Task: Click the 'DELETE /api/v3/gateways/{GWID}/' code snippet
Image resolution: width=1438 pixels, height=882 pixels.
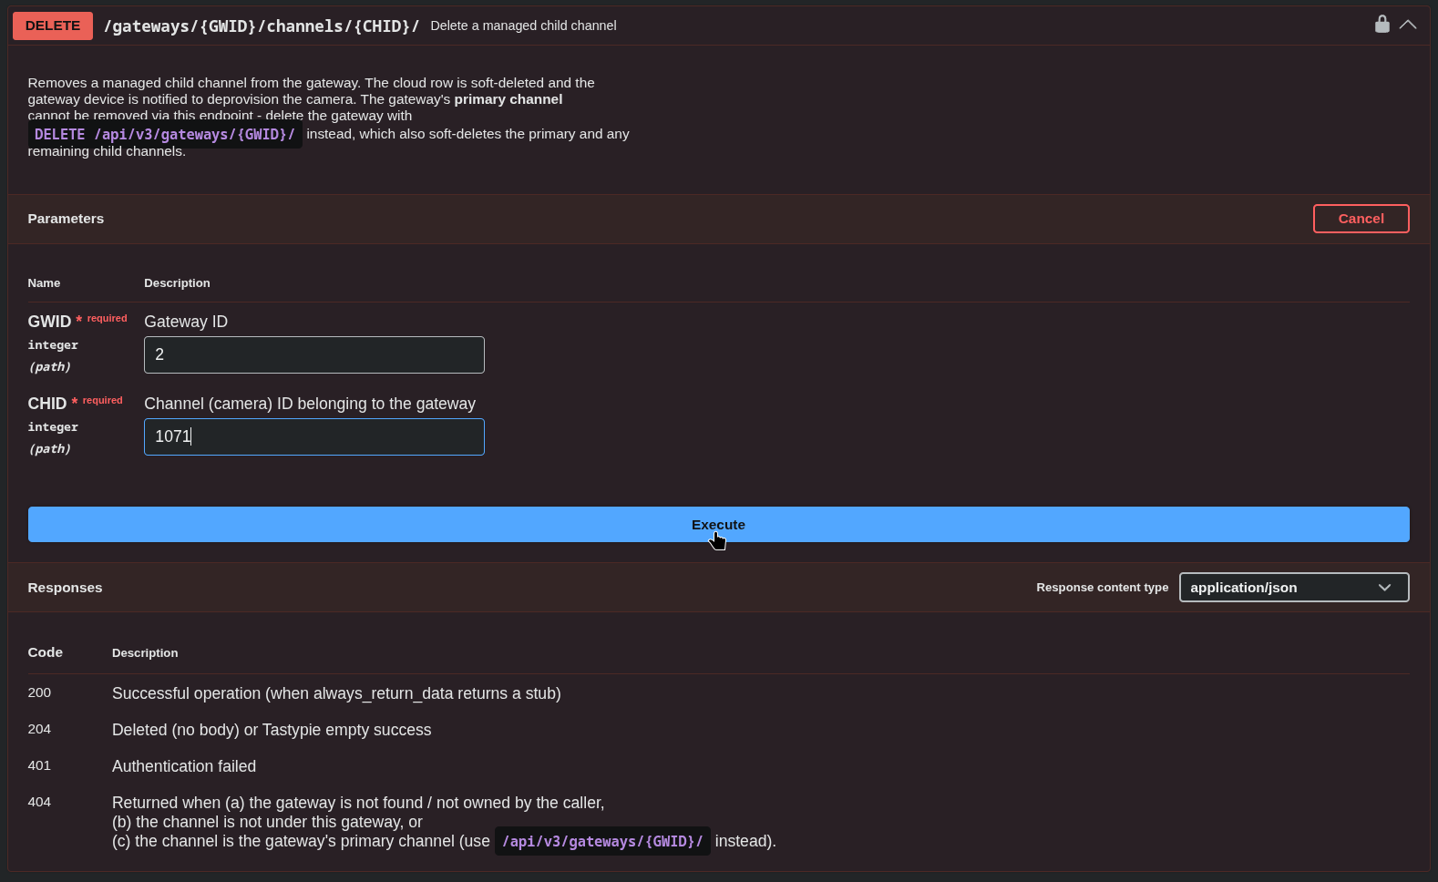Action: pos(165,135)
